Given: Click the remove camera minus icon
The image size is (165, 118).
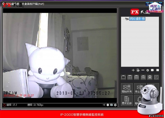Looking at the screenshot, I should pyautogui.click(x=143, y=70).
